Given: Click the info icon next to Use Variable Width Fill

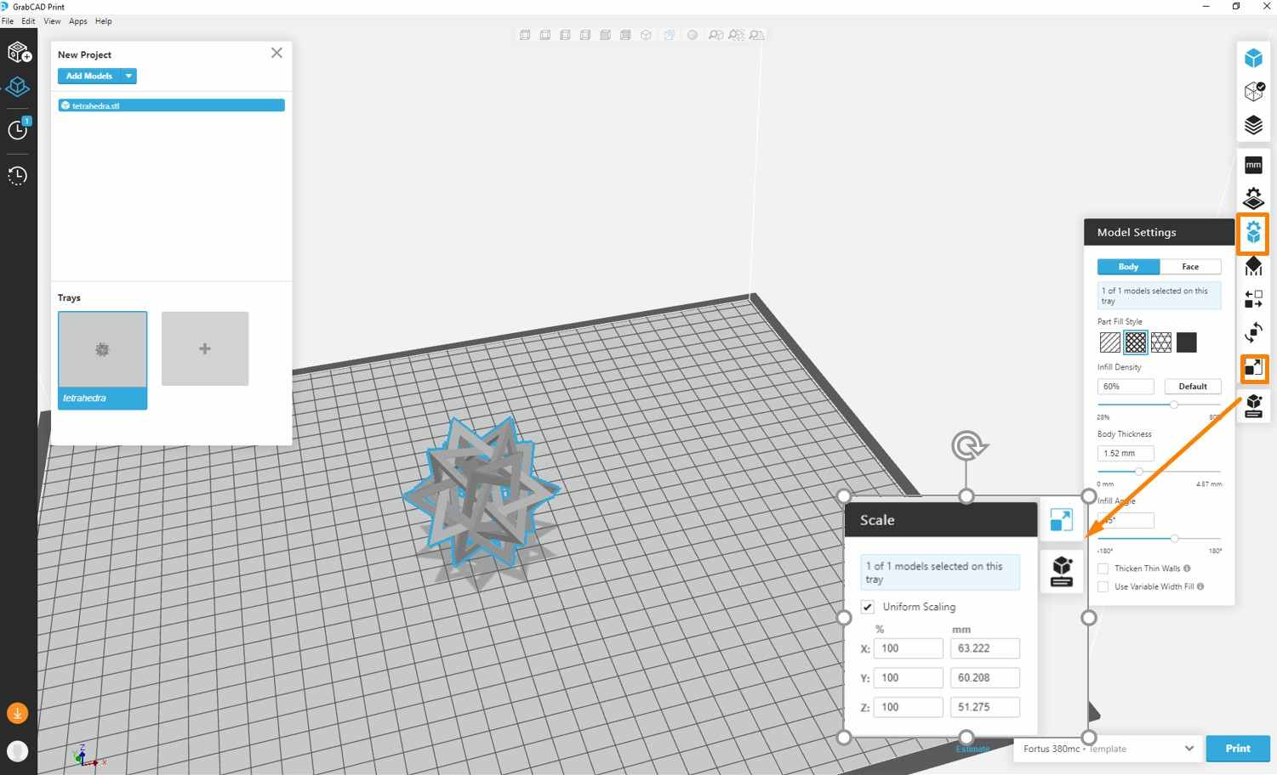Looking at the screenshot, I should pos(1200,586).
